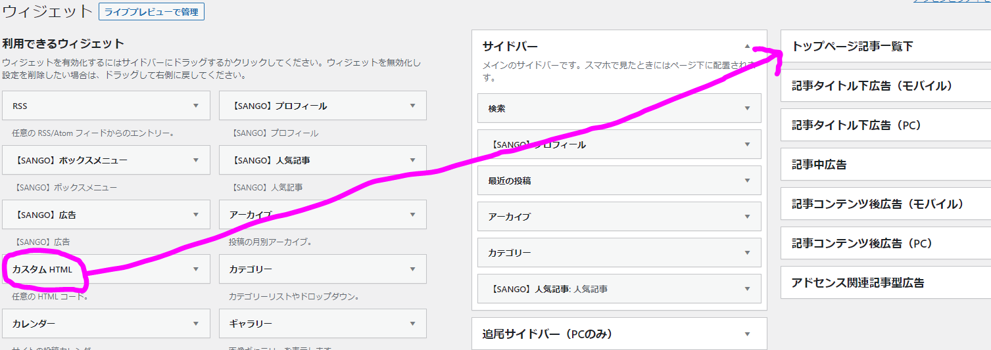Screen dimensions: 991x350
Task: Expand the RSS widget arrow
Action: coord(196,106)
